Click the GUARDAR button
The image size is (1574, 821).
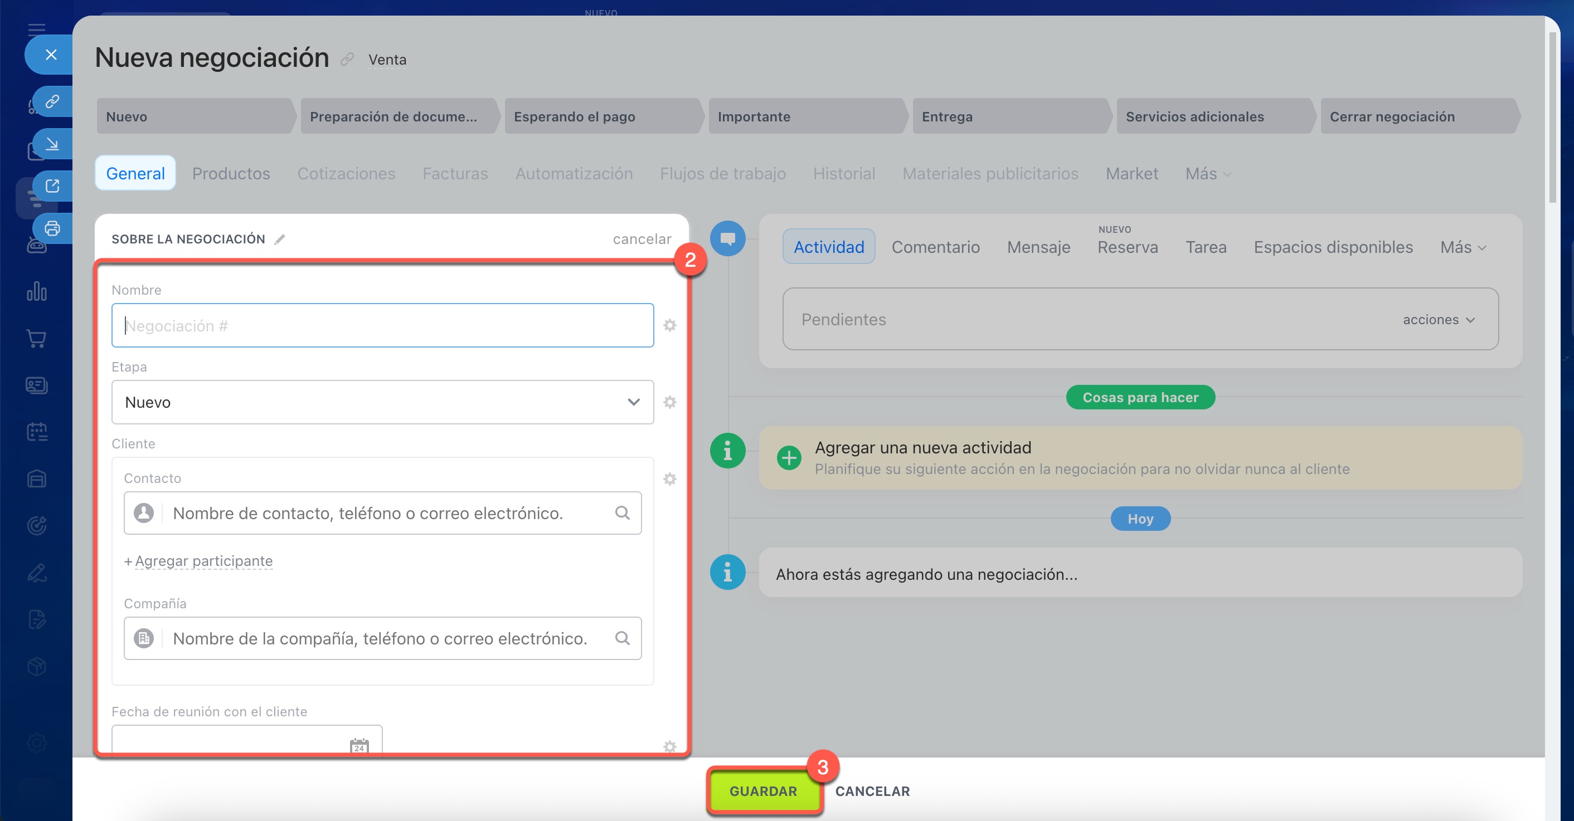coord(763,791)
